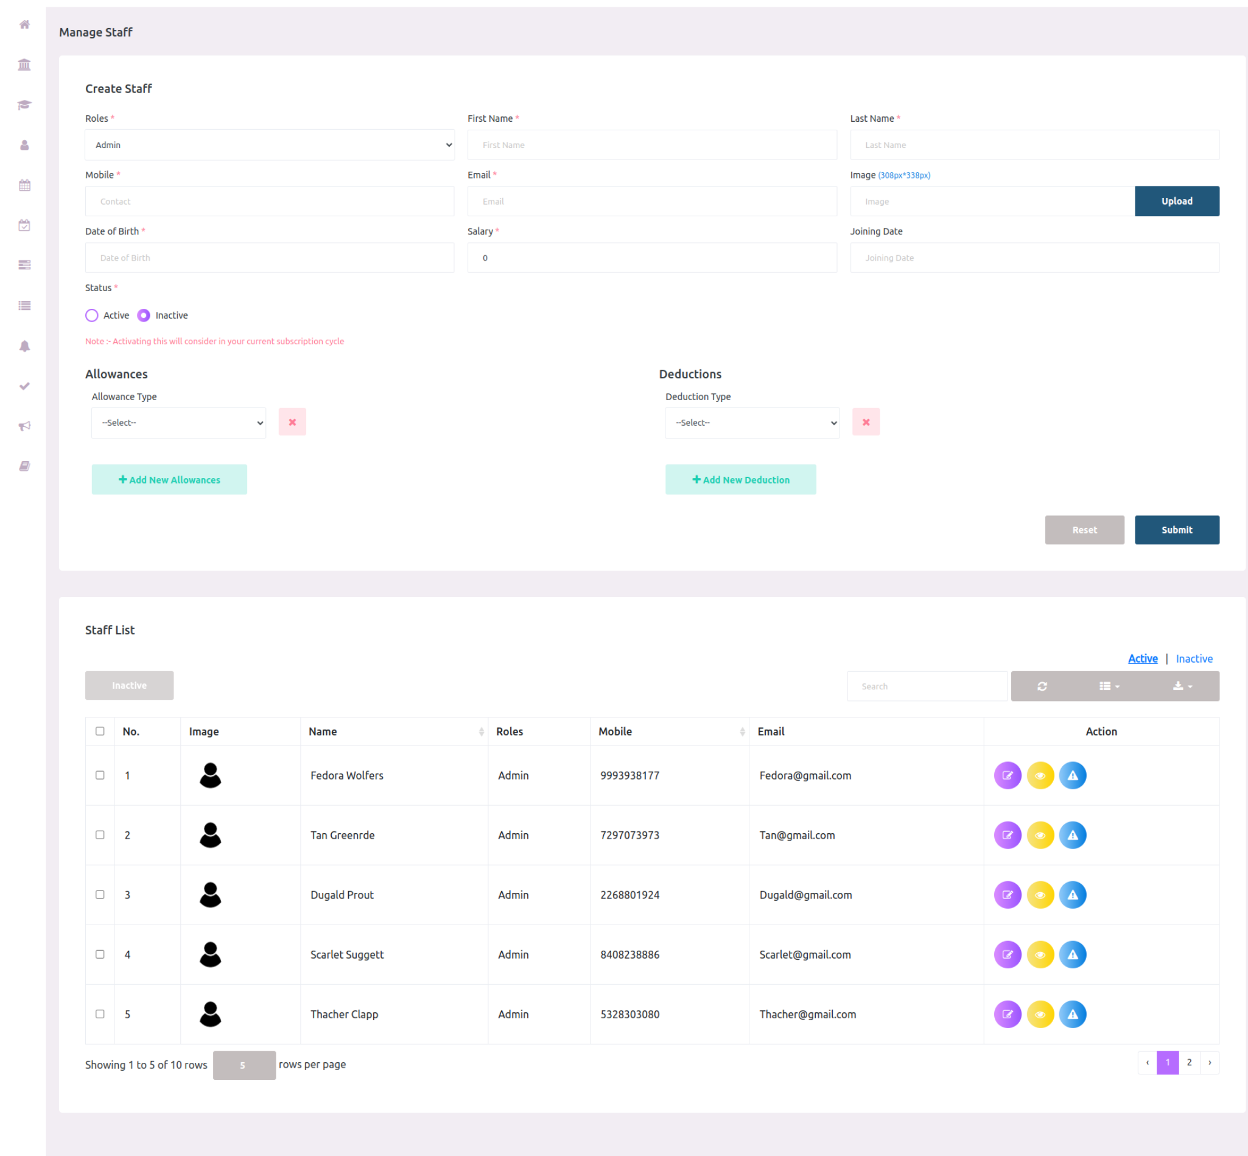Image resolution: width=1248 pixels, height=1156 pixels.
Task: Open the export download dropdown
Action: pos(1182,686)
